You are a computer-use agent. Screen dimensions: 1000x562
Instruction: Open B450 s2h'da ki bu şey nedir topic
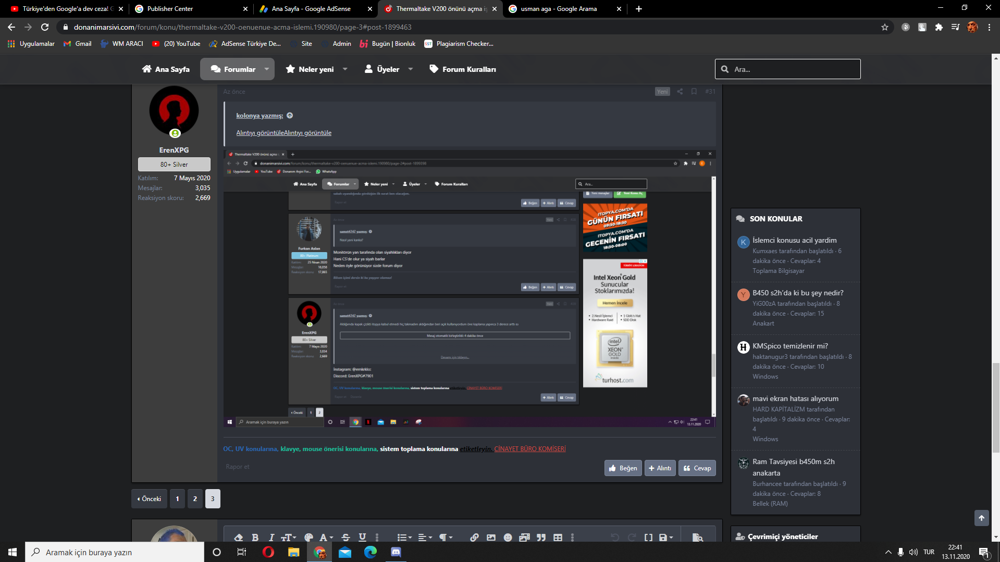[797, 293]
